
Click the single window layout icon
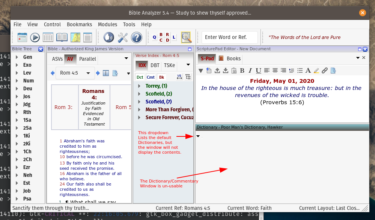pos(87,37)
